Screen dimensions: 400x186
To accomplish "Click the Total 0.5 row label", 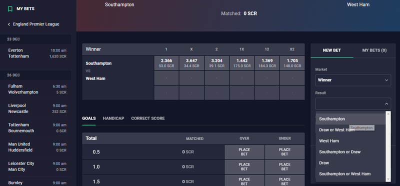I will click(96, 152).
